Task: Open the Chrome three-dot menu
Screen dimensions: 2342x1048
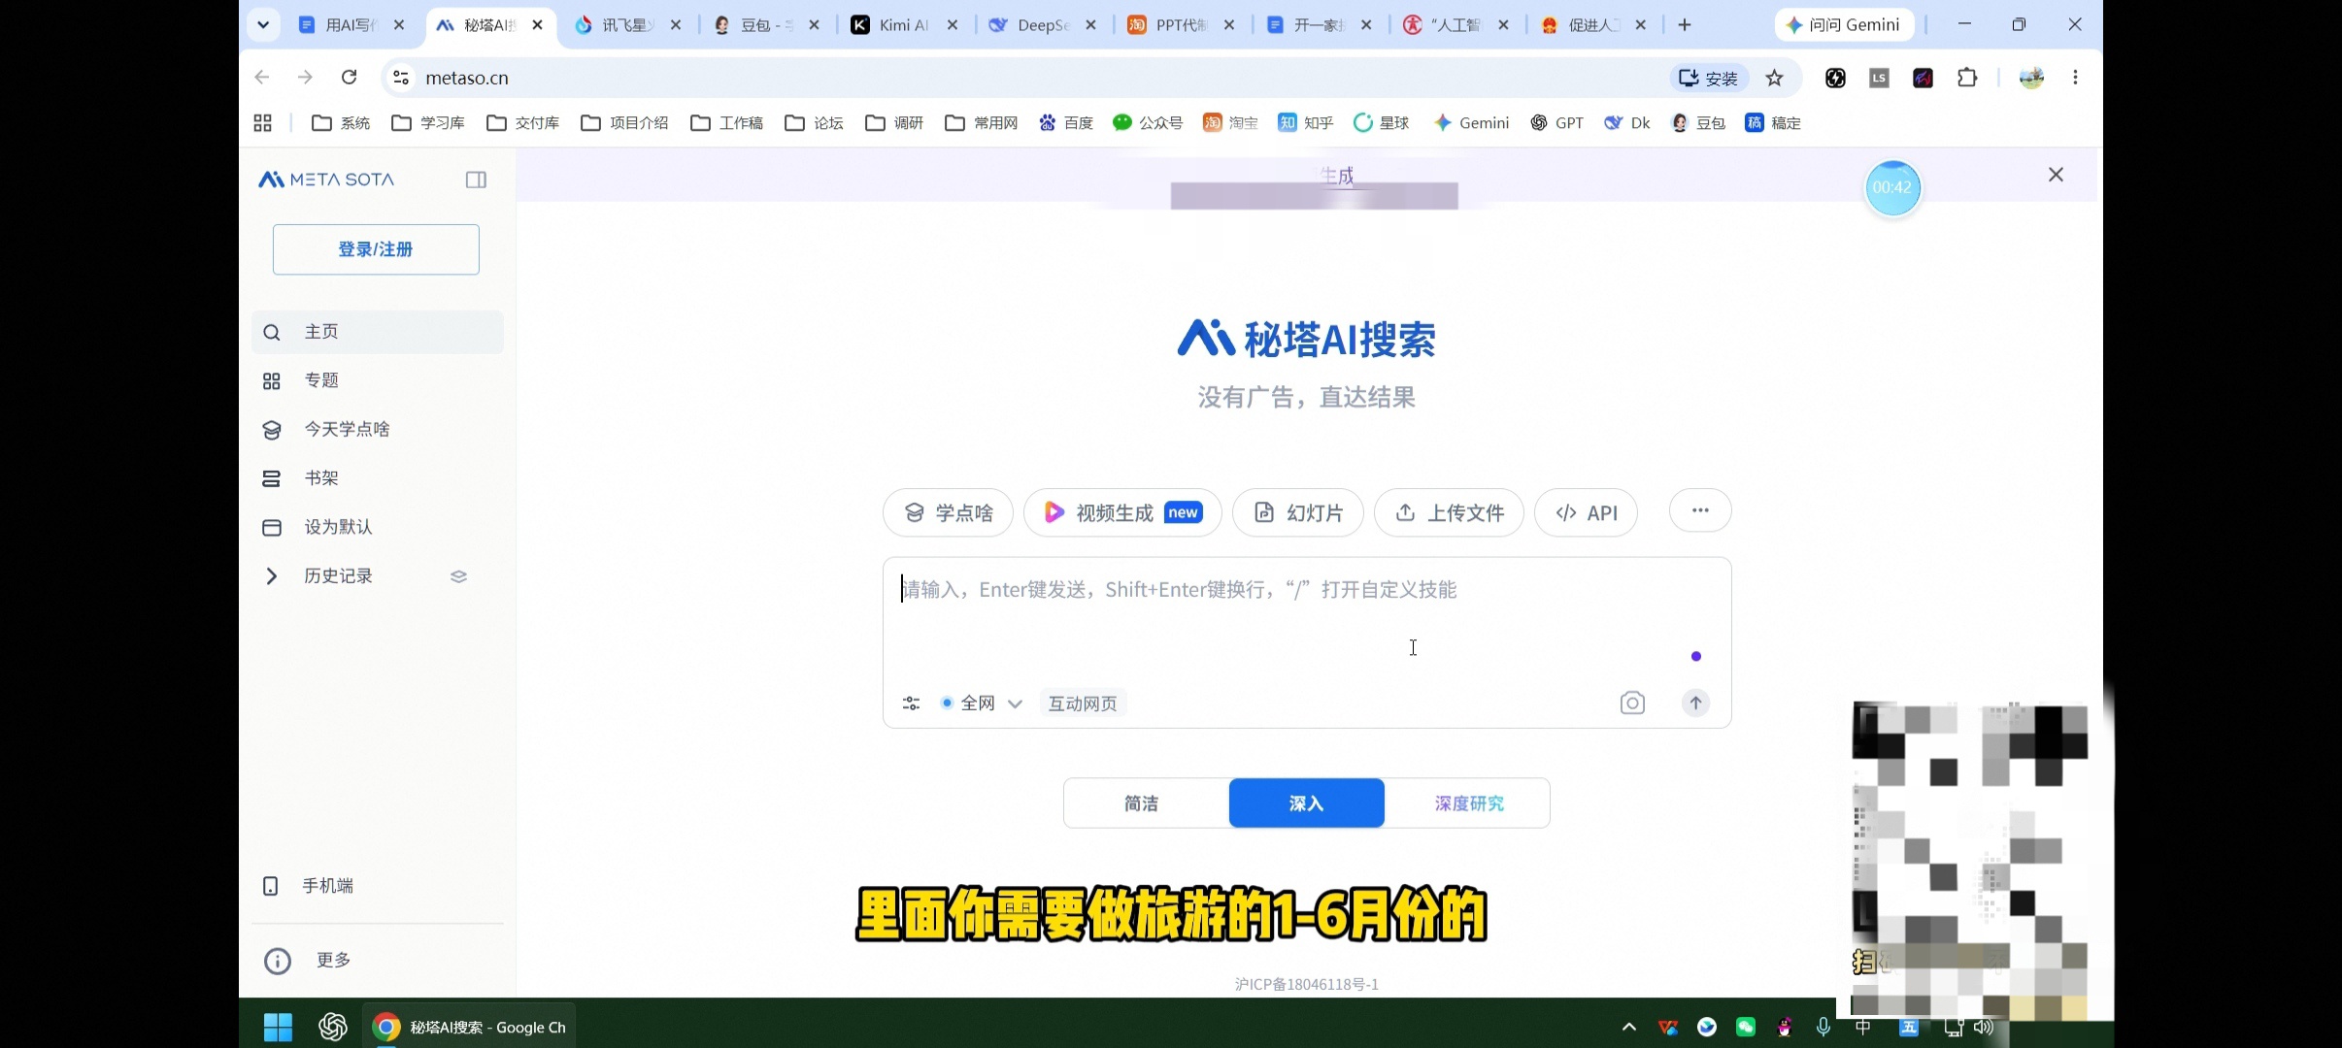Action: [2075, 78]
